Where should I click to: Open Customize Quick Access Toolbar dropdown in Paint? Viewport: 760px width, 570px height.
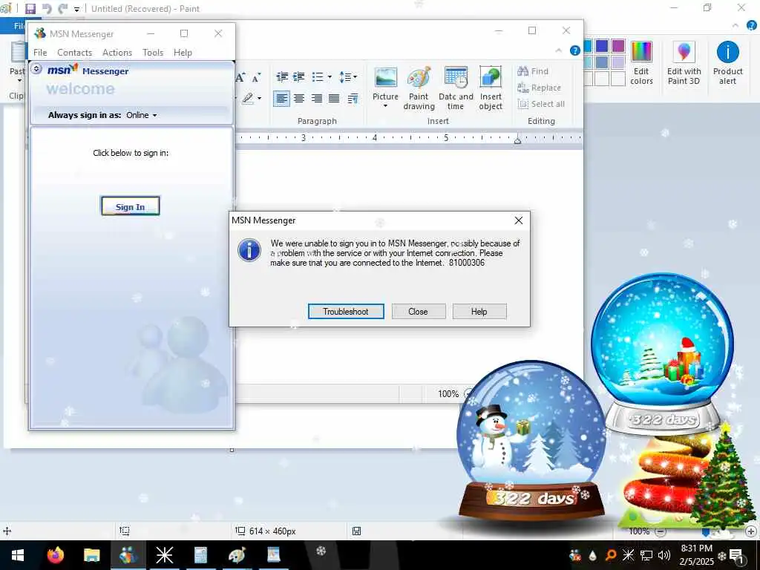[x=76, y=9]
